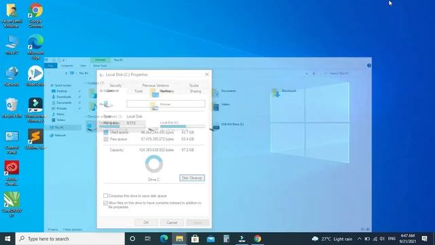Open the Action Center notifications icon
Viewport: 435px width, 245px height.
(424, 239)
